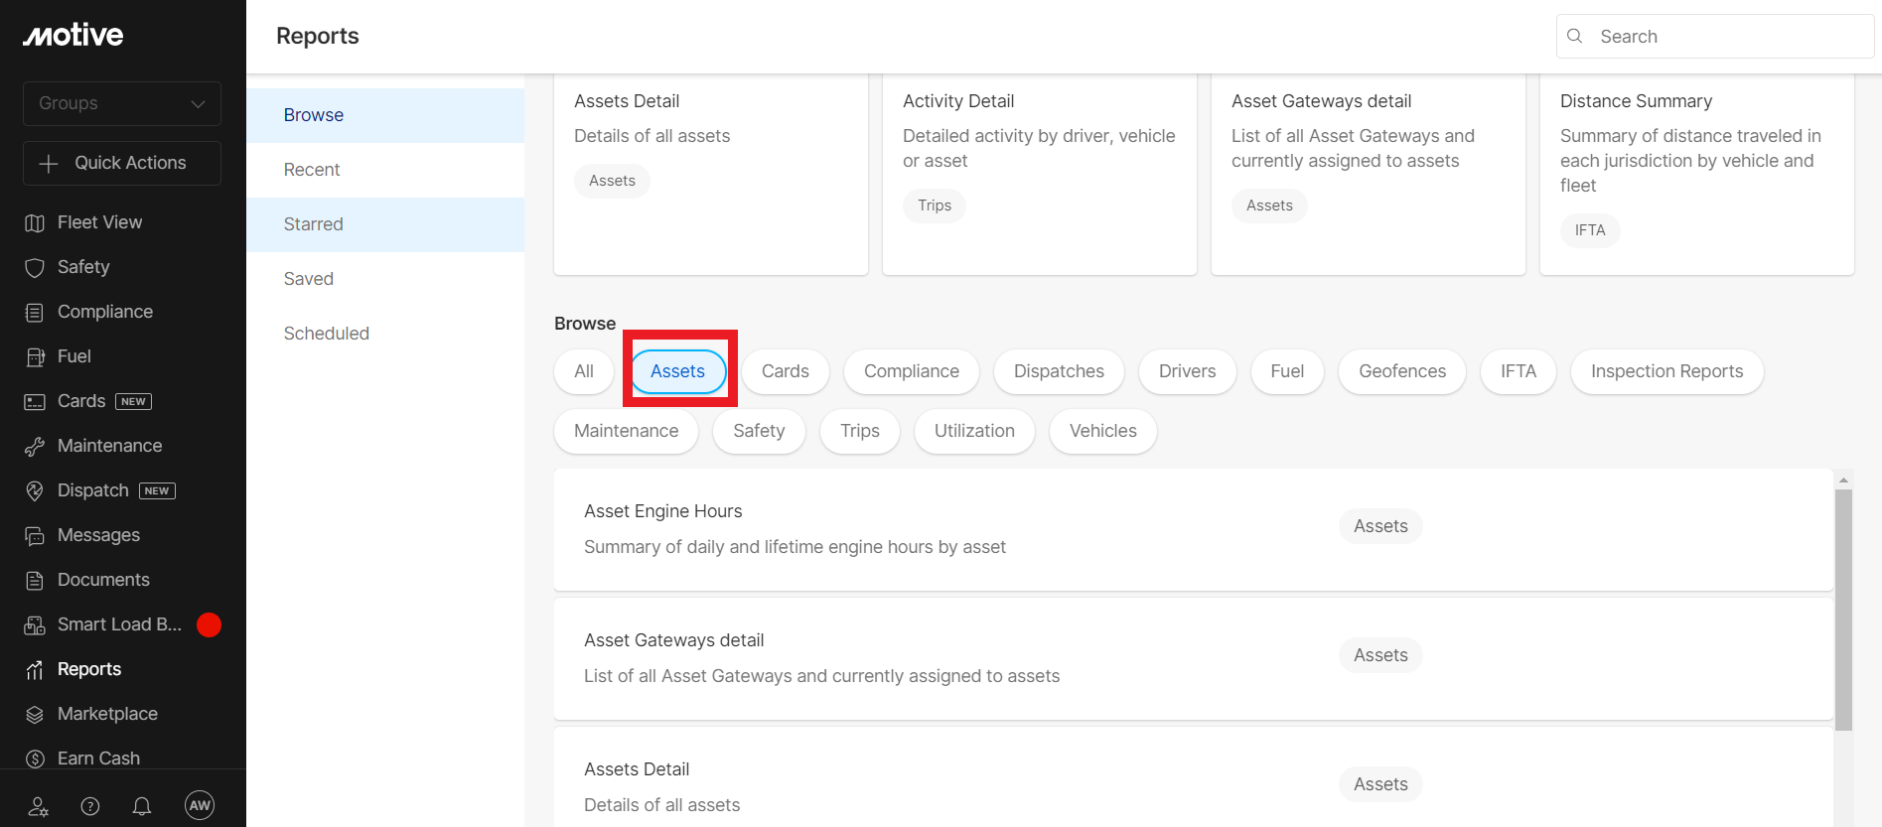Click the Cards icon in sidebar
1882x827 pixels.
[x=35, y=401]
